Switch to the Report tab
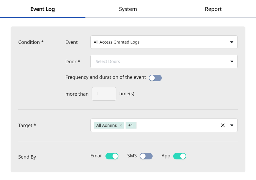This screenshot has width=256, height=180. 213,9
